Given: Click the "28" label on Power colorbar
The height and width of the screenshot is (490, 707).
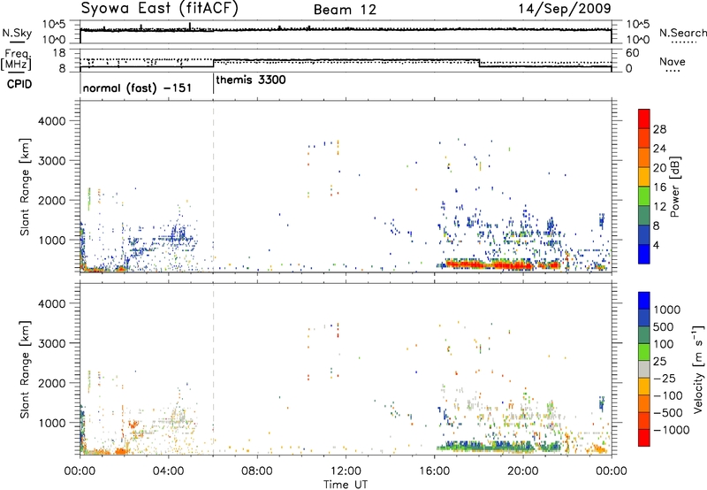Looking at the screenshot, I should click(659, 129).
